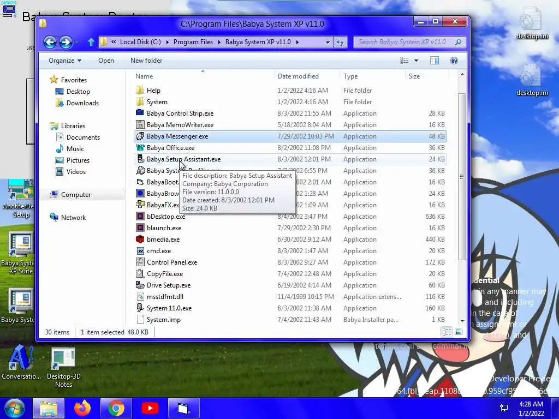Screen dimensions: 559x419
Task: Sort files by the Size column header
Action: pyautogui.click(x=427, y=76)
